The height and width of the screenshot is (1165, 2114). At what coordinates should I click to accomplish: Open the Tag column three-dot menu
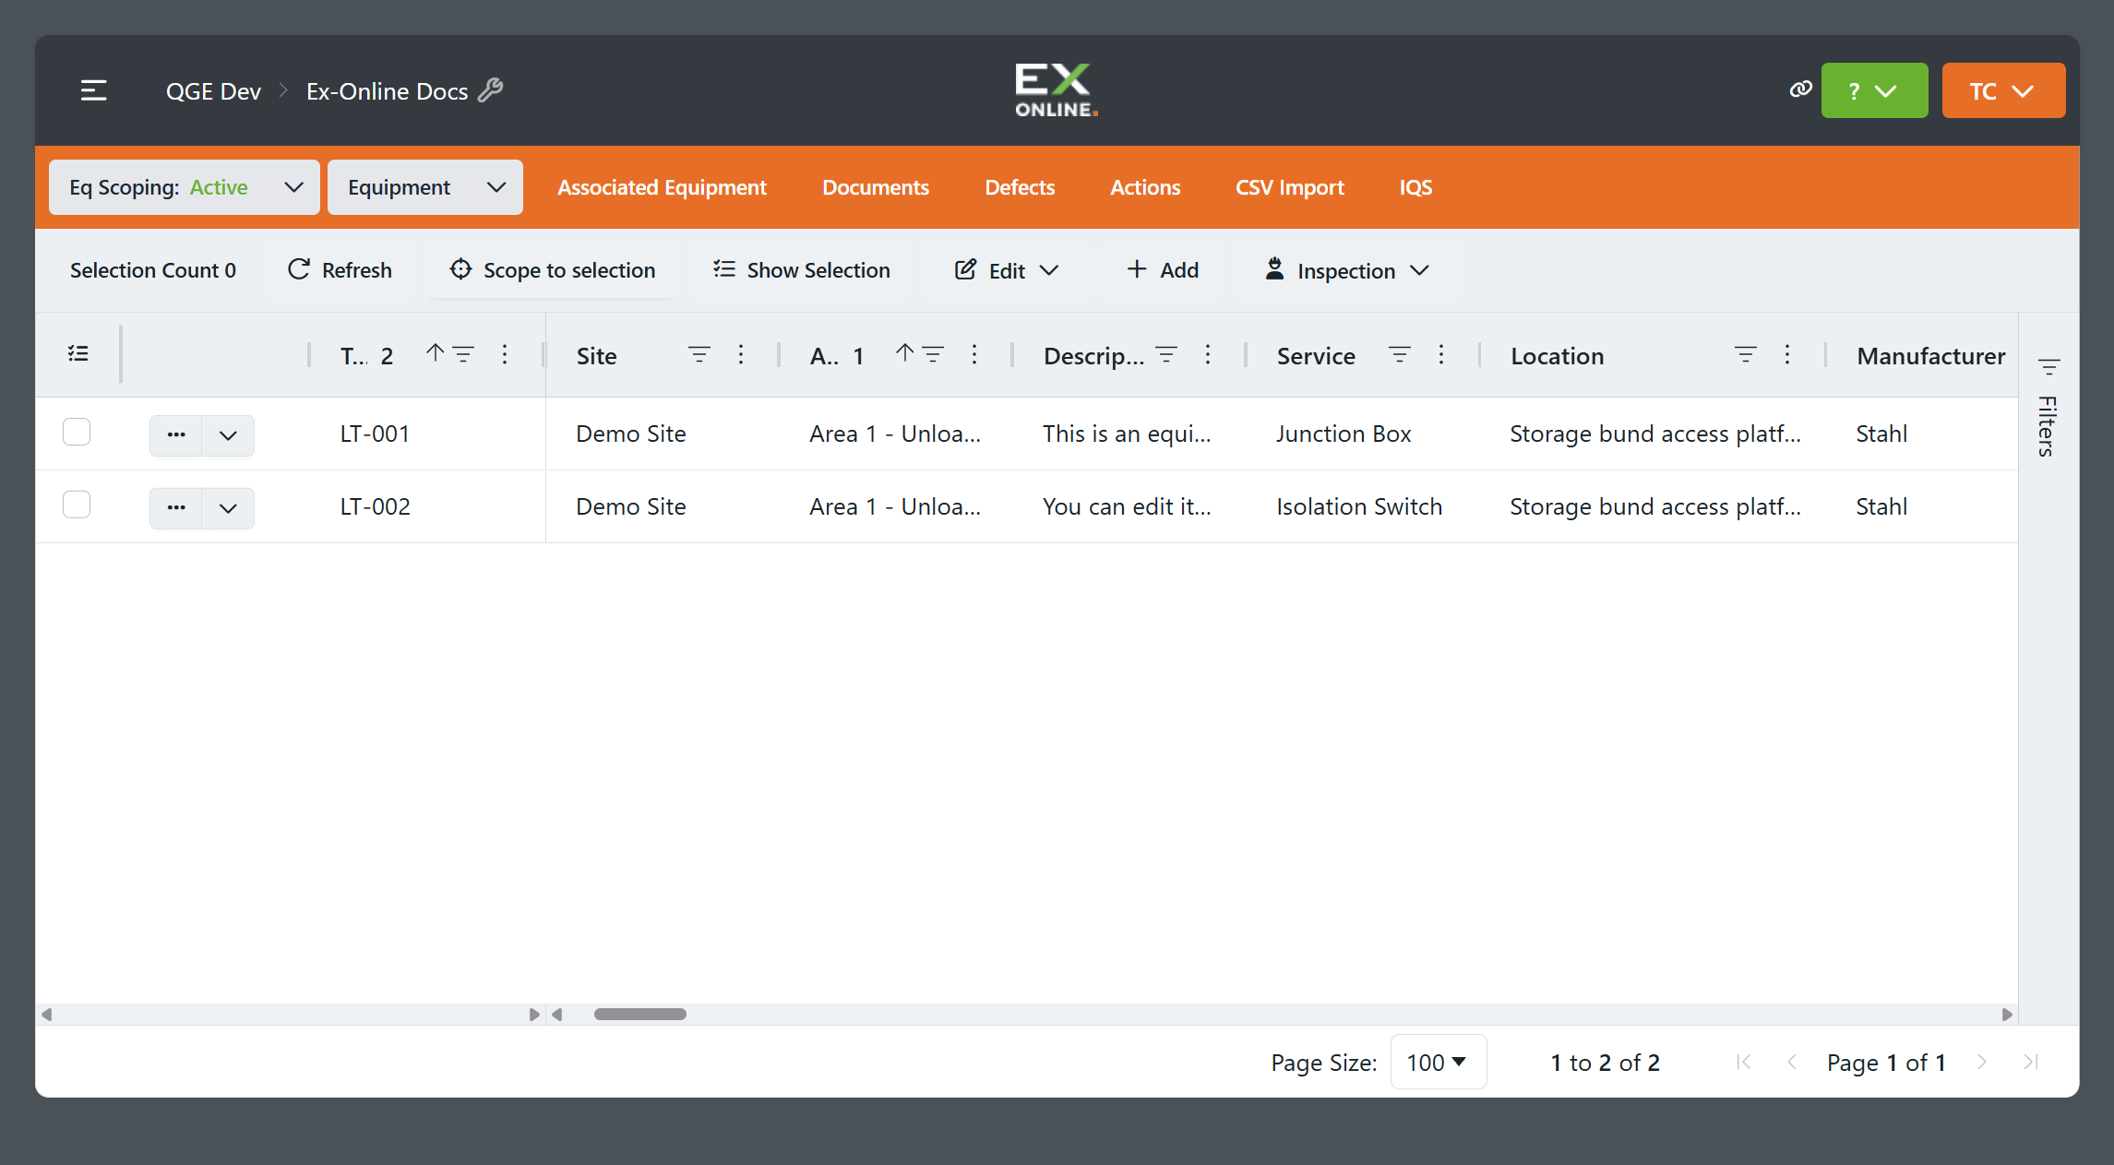tap(504, 354)
